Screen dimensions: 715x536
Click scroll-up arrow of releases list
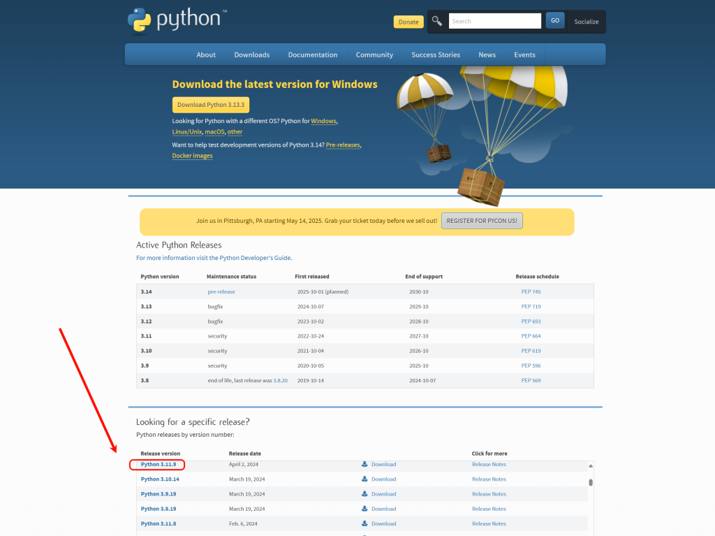[591, 465]
